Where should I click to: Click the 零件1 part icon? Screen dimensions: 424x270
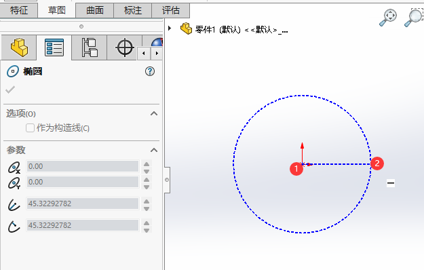[186, 28]
